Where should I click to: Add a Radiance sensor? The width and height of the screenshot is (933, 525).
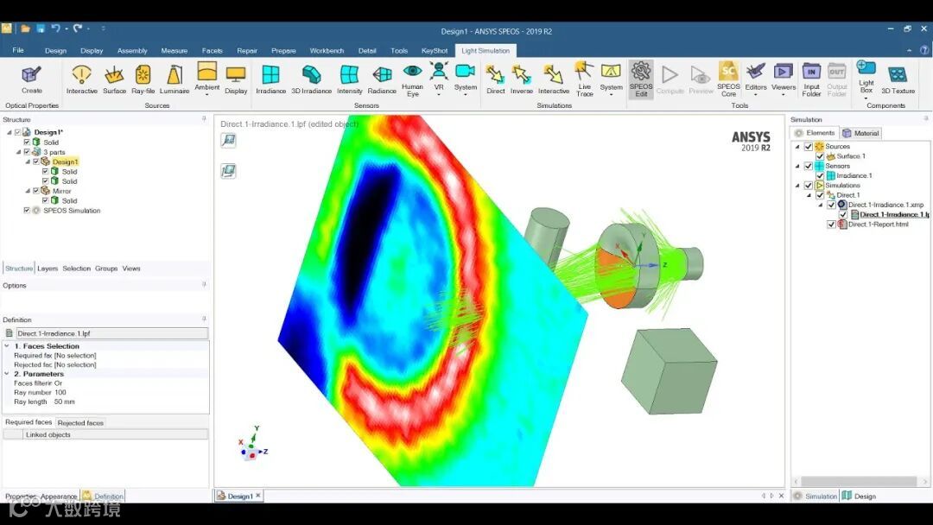click(x=382, y=79)
